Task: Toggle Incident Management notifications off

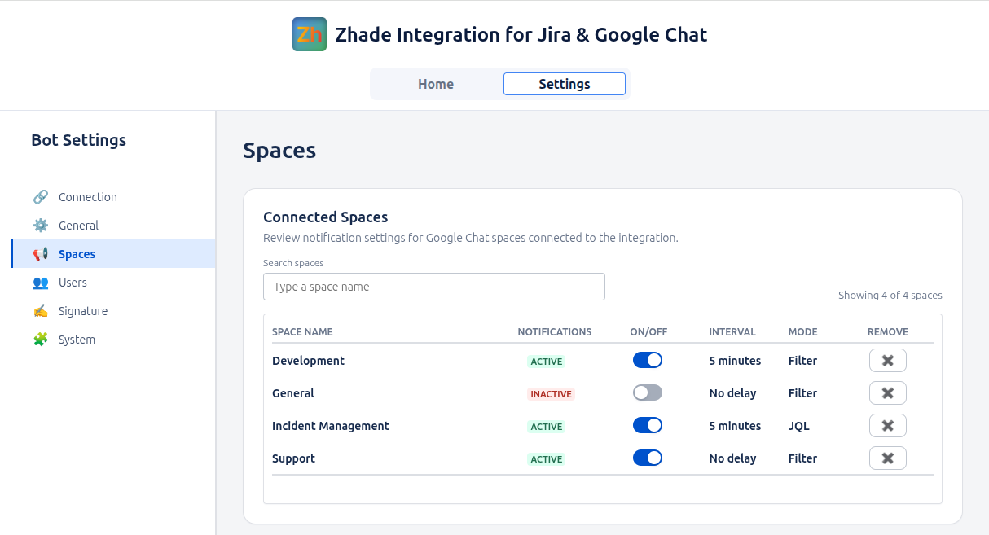Action: pyautogui.click(x=648, y=426)
